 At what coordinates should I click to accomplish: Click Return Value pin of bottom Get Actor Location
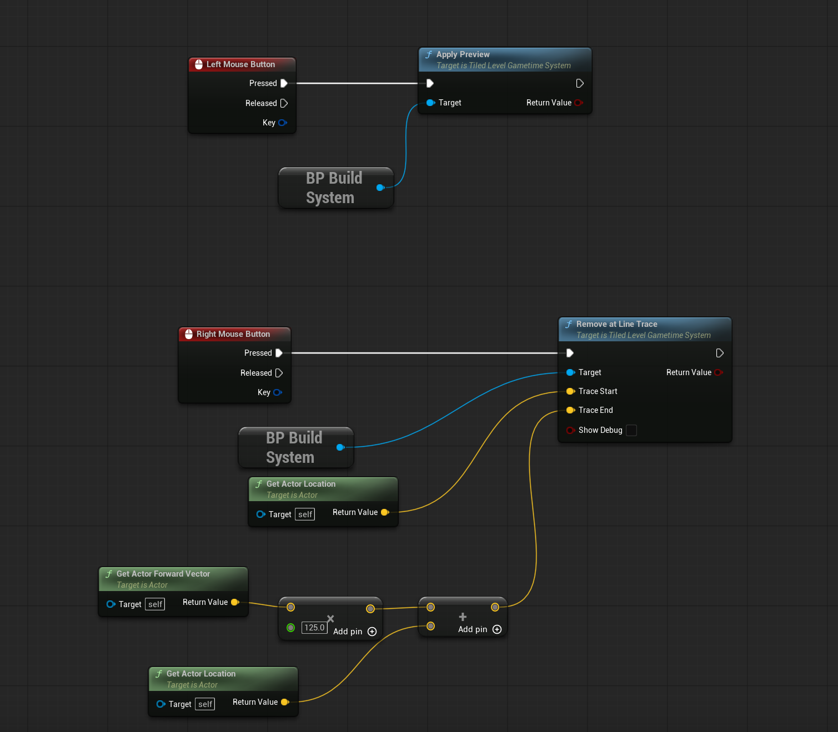coord(285,702)
